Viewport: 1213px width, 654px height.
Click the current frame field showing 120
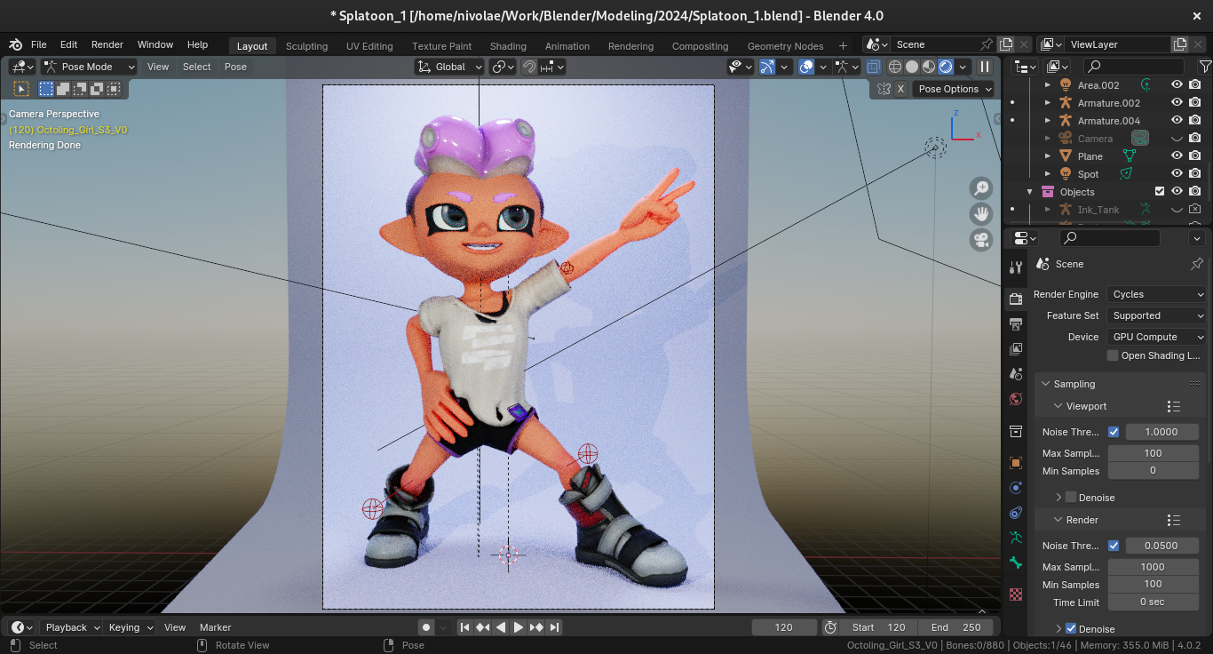[784, 627]
